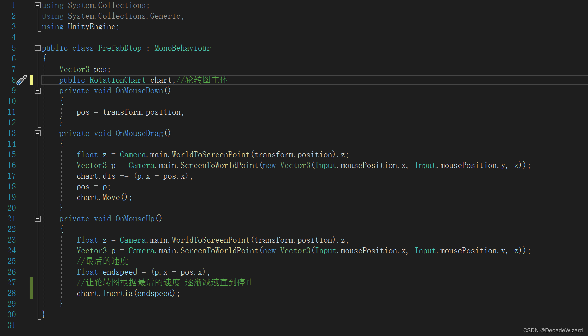The width and height of the screenshot is (588, 336).
Task: Click ScreenToWorldPoint on line 16
Action: 219,165
